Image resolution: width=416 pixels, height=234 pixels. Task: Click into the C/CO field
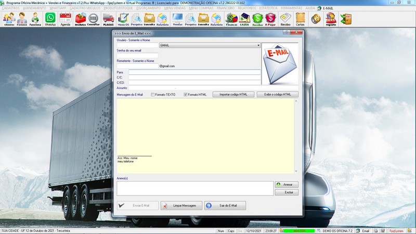[x=194, y=83]
